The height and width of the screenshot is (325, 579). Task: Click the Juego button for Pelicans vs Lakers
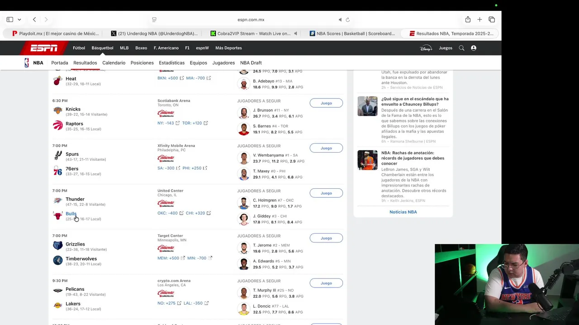click(326, 283)
